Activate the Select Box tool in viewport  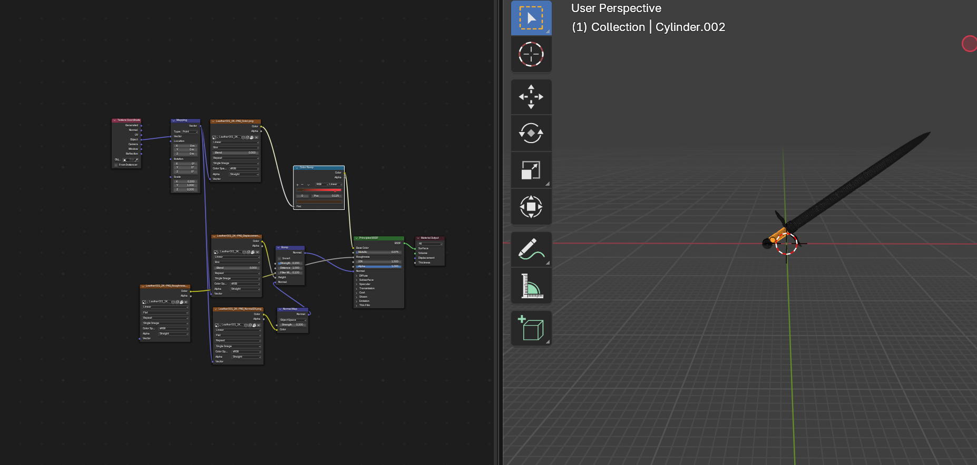pos(531,18)
